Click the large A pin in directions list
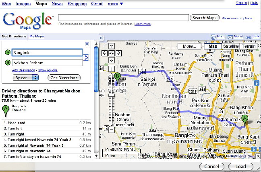Image resolution: width=261 pixels, height=172 pixels. (x=6, y=111)
